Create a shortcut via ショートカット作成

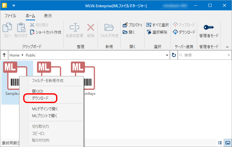point(45,32)
